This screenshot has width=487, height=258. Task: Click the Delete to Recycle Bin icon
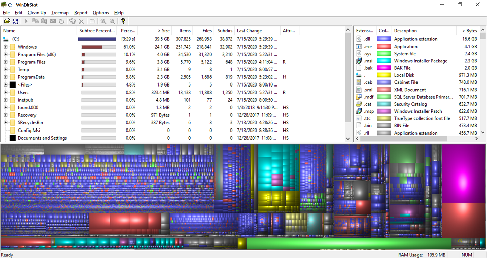(x=73, y=21)
